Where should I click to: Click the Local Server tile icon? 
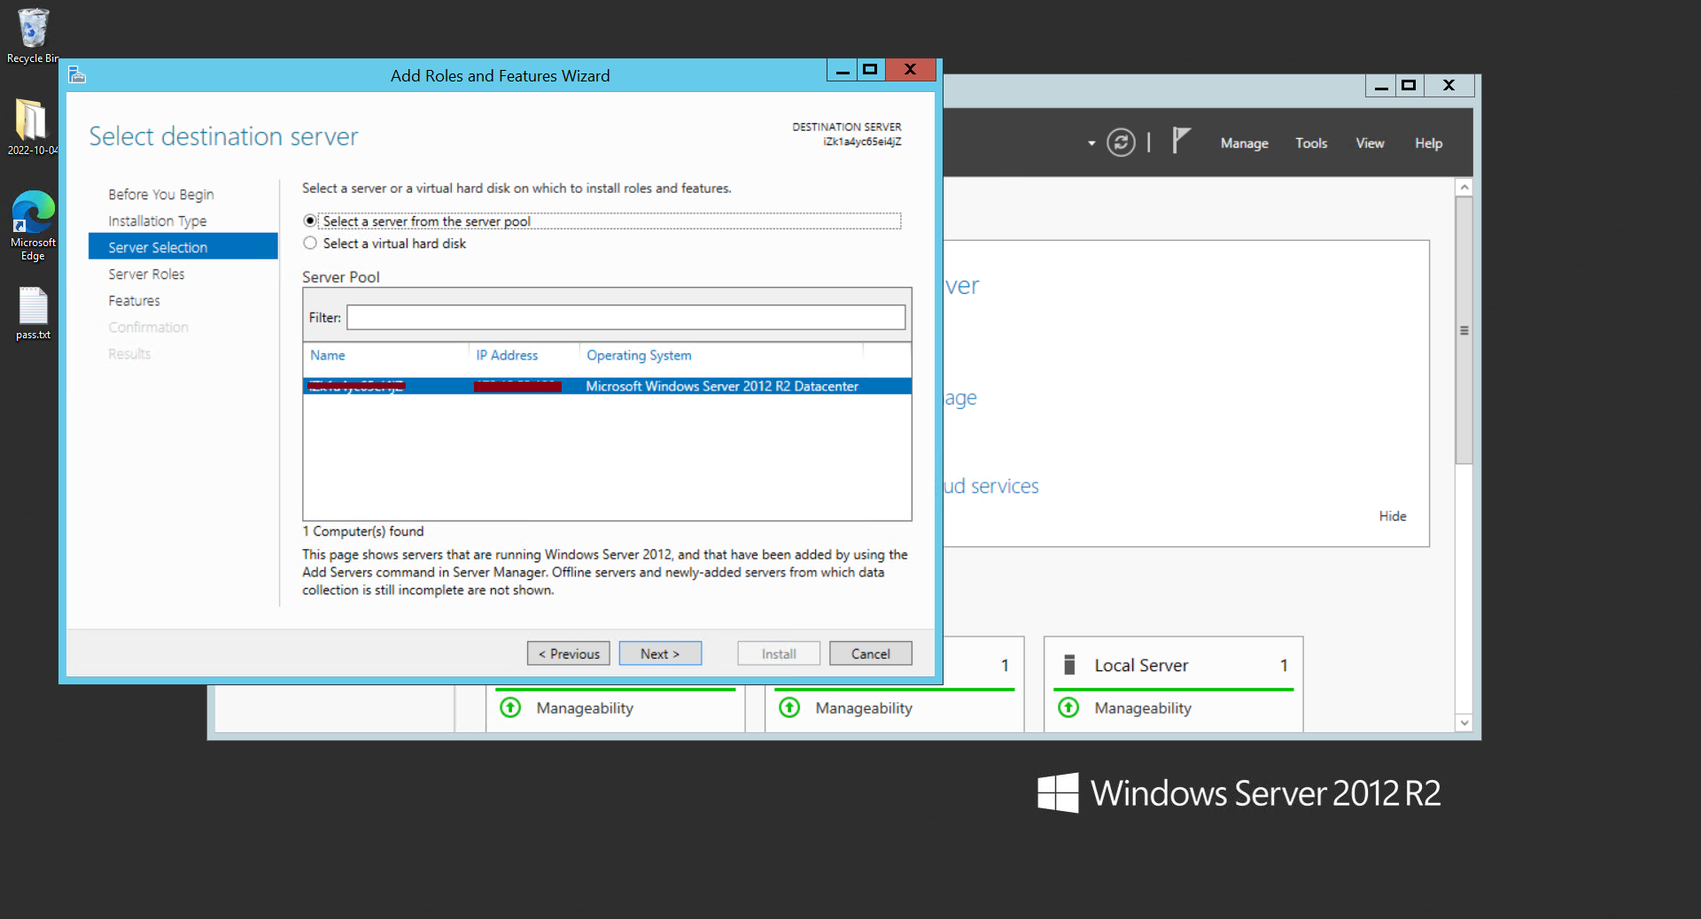(x=1069, y=665)
